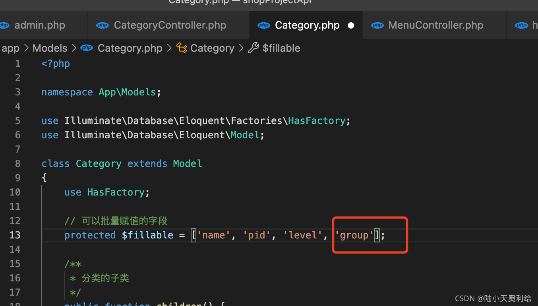Click the comment 分类的子类
This screenshot has width=538, height=306.
(x=105, y=278)
